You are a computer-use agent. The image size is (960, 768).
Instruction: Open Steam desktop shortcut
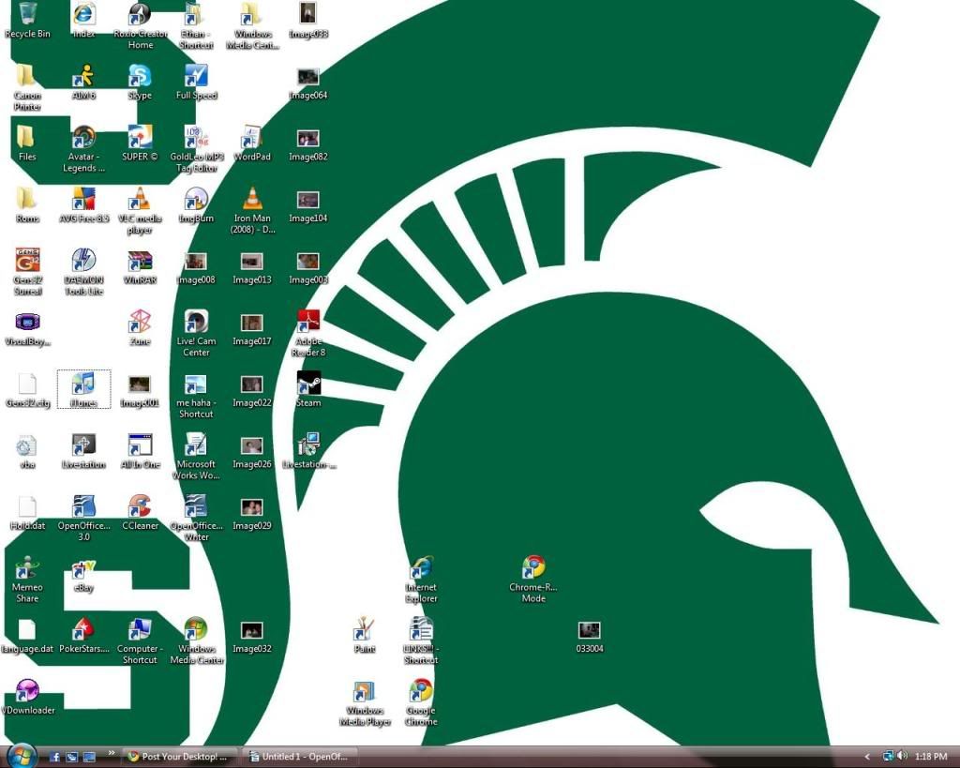click(x=308, y=384)
